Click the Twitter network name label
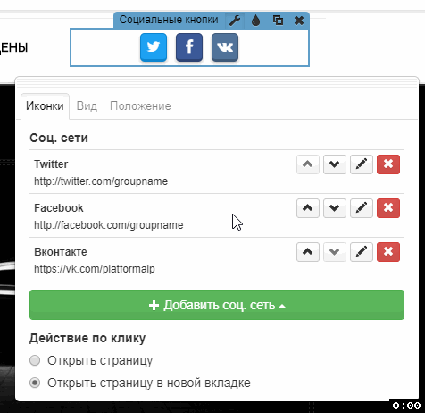The image size is (425, 413). (51, 164)
